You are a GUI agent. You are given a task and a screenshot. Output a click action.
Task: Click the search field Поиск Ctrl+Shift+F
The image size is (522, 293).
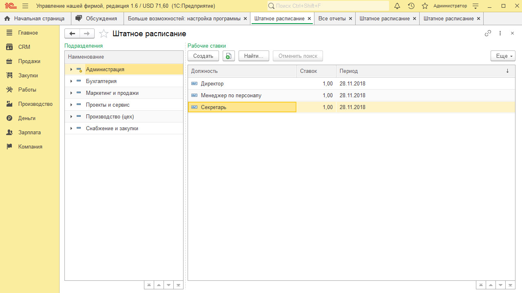328,6
